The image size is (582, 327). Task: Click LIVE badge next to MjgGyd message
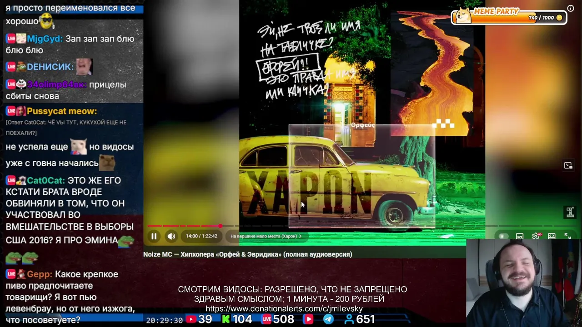click(11, 39)
